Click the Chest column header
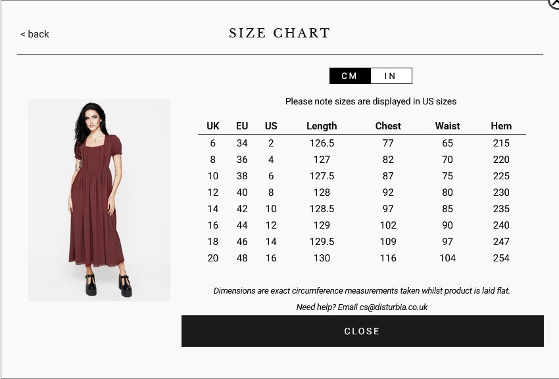The height and width of the screenshot is (379, 559). [x=388, y=126]
